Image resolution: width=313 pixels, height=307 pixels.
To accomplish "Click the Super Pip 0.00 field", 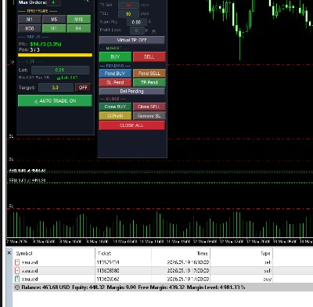I will point(136,22).
